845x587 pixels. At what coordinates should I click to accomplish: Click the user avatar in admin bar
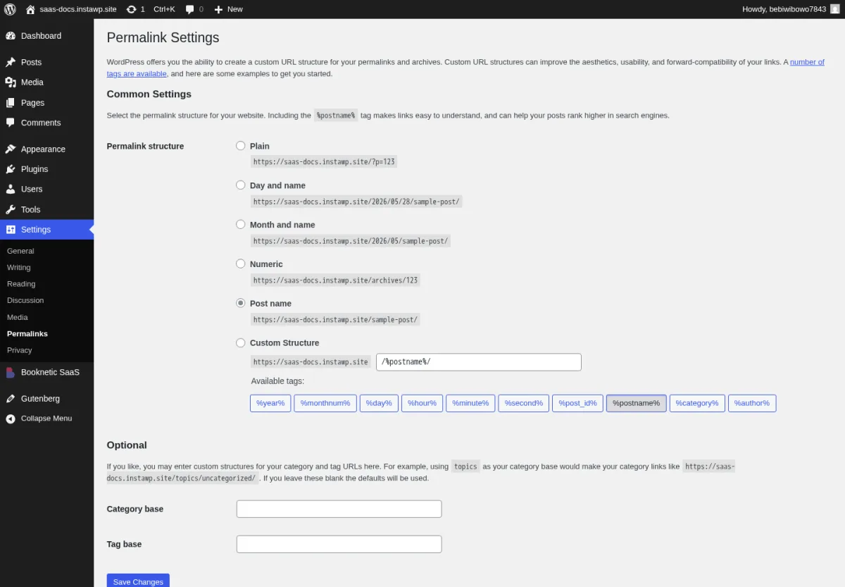pos(835,9)
